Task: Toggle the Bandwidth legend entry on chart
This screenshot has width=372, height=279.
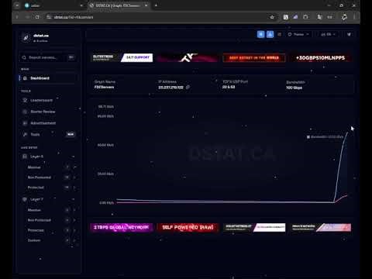Action: coord(325,137)
